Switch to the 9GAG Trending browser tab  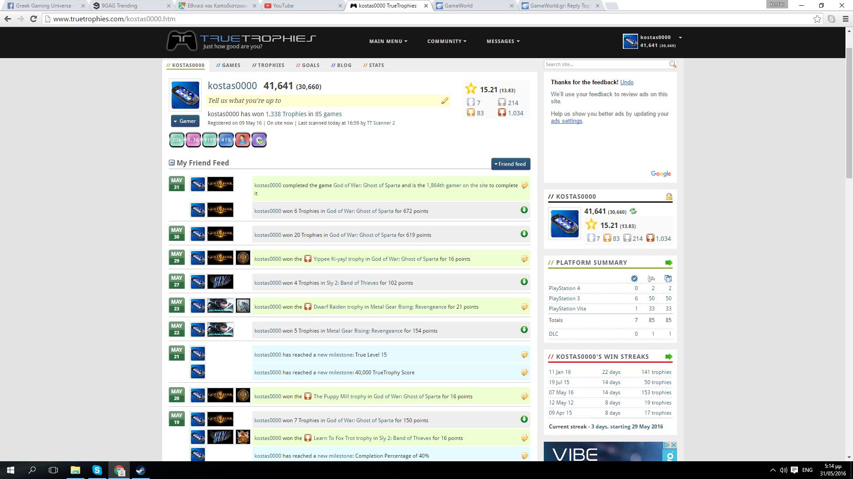click(132, 6)
